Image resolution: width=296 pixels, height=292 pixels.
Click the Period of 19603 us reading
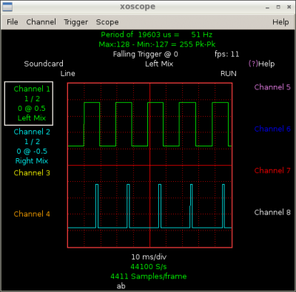coord(140,35)
